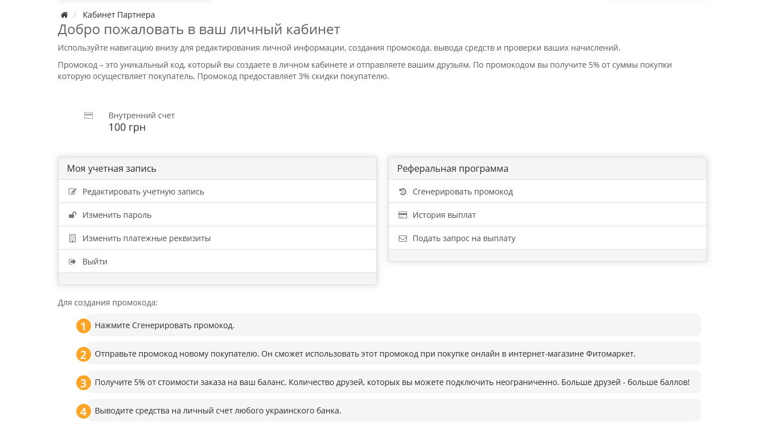Open Подать запрос на выплату link
Viewport: 768px width, 426px height.
pos(464,238)
